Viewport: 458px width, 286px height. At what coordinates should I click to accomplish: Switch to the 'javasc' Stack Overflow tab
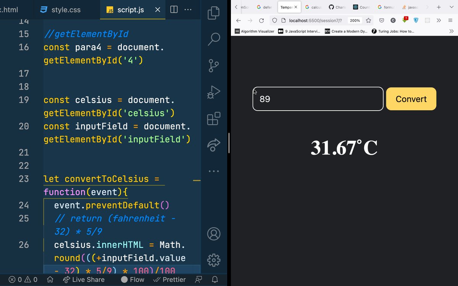click(410, 7)
